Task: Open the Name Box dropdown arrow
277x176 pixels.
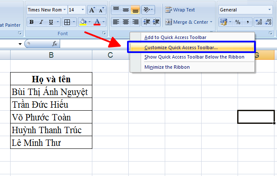Action: (20, 44)
